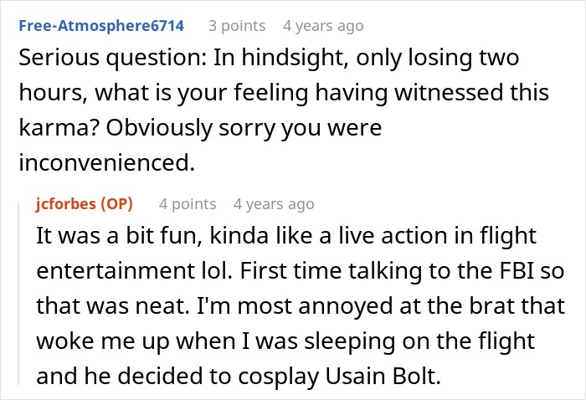Image resolution: width=586 pixels, height=400 pixels.
Task: Collapse the reply thread using the vertical line
Action: tap(18, 293)
